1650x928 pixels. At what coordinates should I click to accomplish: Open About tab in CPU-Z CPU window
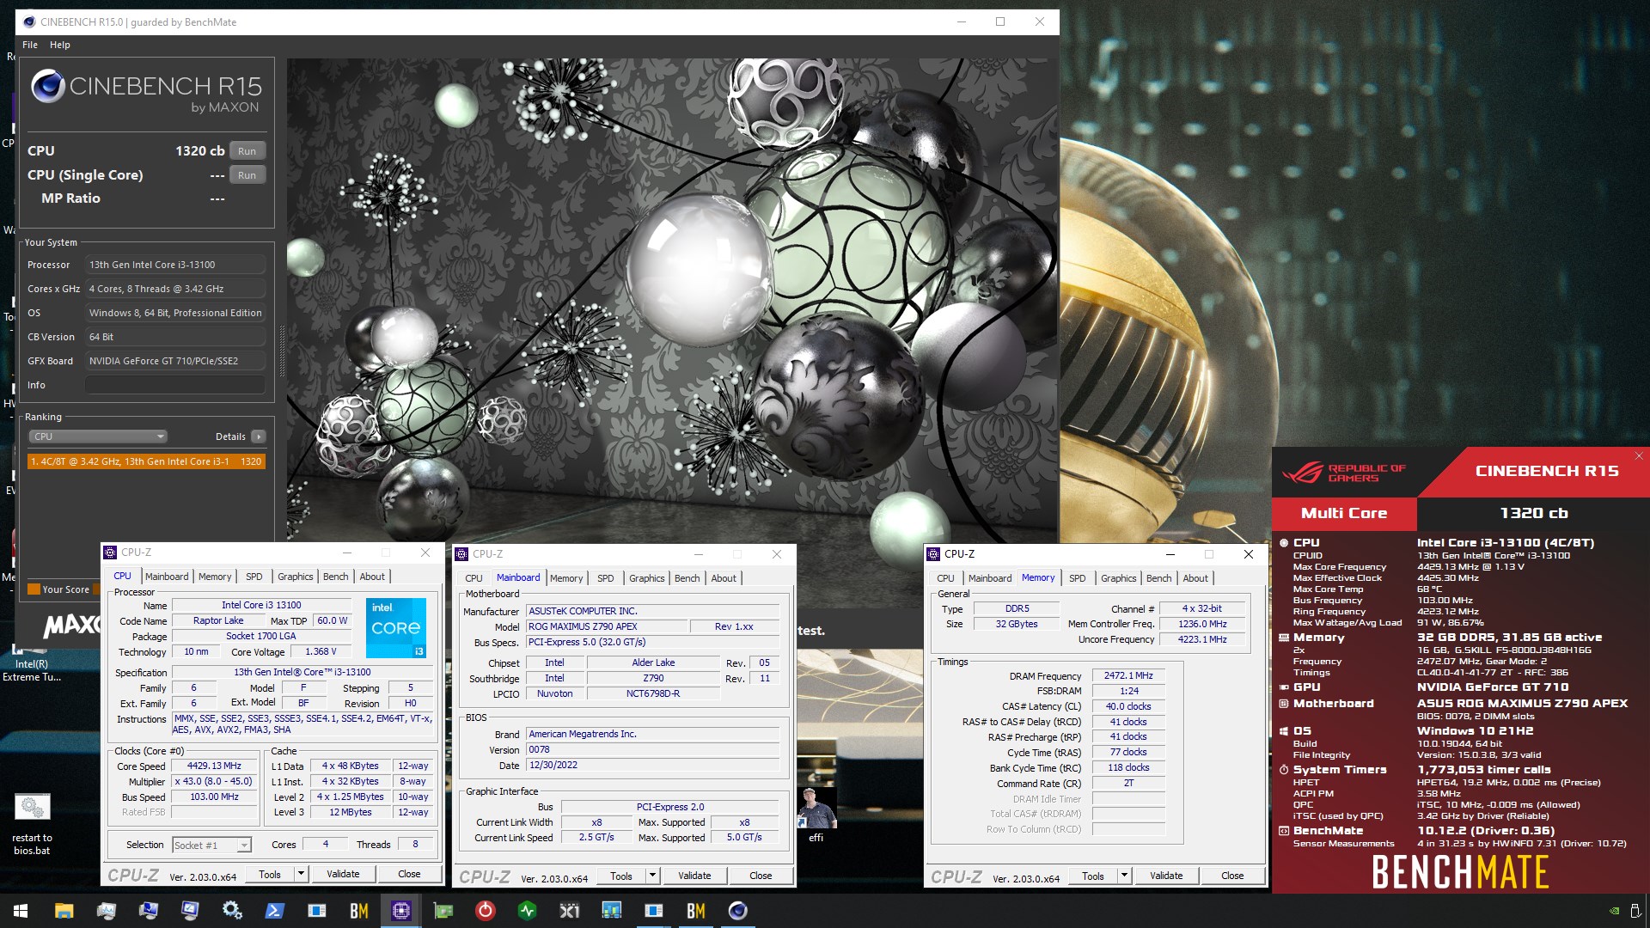point(372,577)
